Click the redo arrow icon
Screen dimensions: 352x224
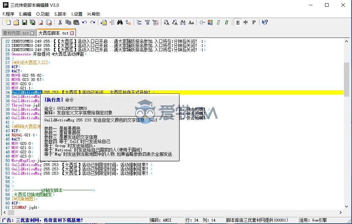93,22
